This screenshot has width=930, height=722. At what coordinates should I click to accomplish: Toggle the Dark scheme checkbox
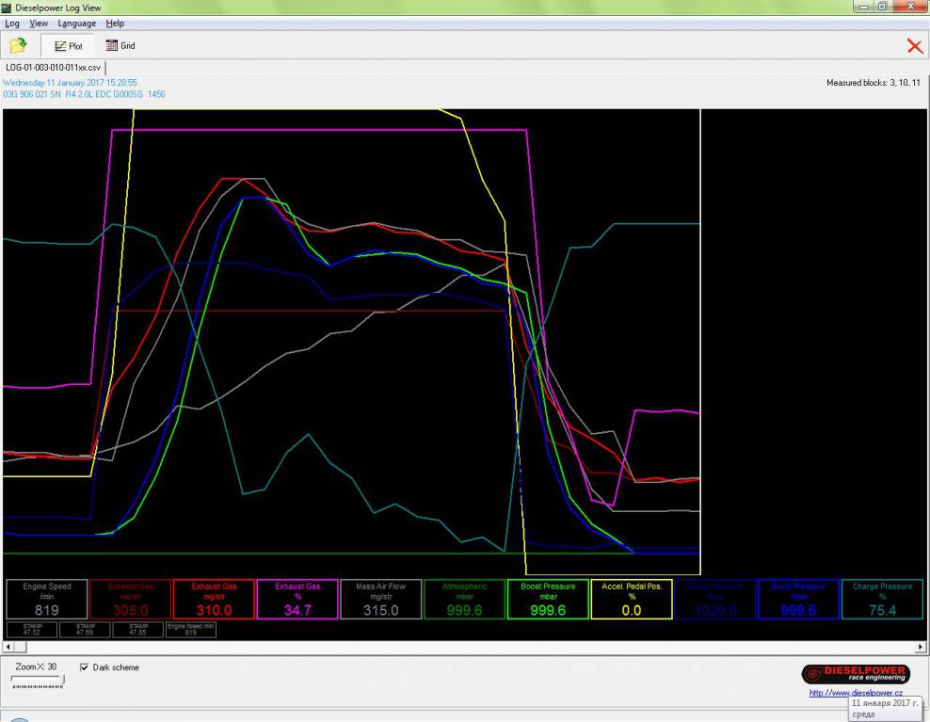pyautogui.click(x=85, y=667)
